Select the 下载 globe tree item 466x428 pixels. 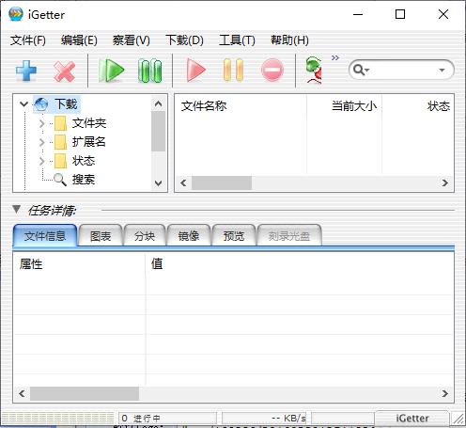(56, 104)
